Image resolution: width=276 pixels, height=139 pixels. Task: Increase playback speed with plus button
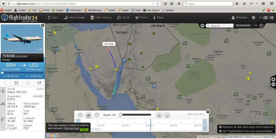click(x=159, y=115)
